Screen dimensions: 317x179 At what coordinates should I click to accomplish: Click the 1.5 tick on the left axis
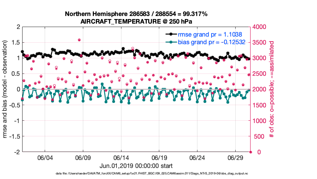[x=16, y=43]
